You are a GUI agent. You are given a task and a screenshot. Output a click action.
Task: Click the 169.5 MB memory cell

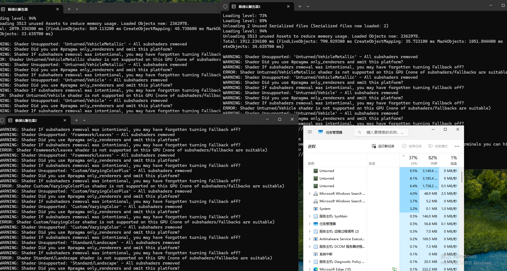[429, 239]
